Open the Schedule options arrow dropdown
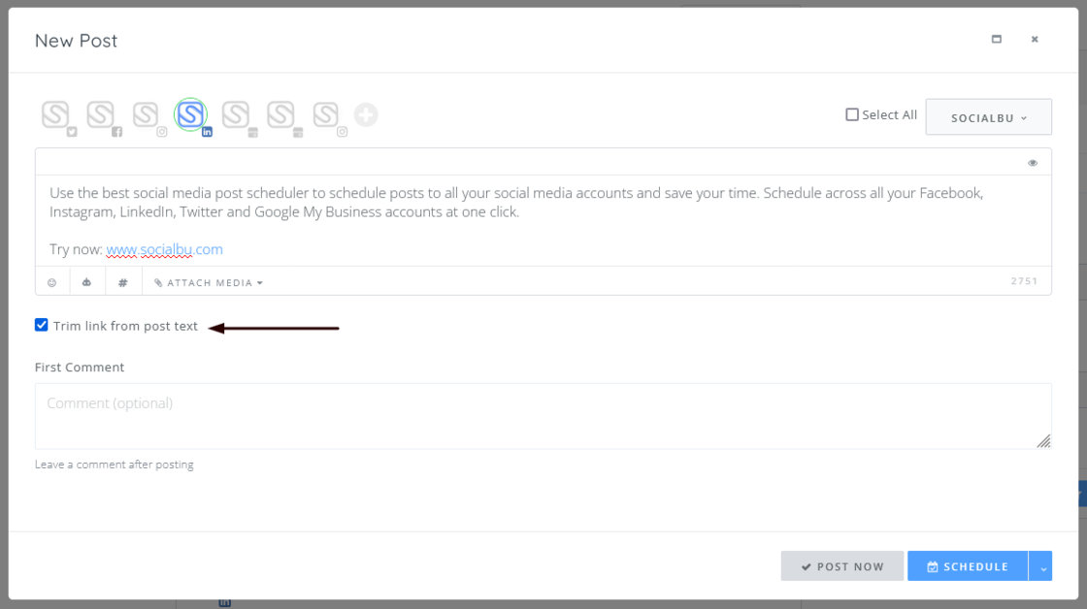1087x609 pixels. tap(1041, 566)
